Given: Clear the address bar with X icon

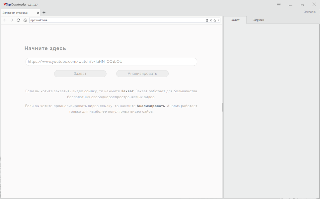Looking at the screenshot, I should 211,20.
